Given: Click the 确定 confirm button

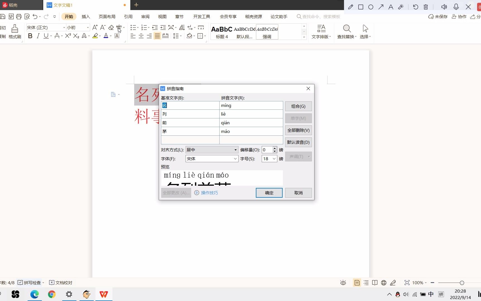Looking at the screenshot, I should coord(269,193).
